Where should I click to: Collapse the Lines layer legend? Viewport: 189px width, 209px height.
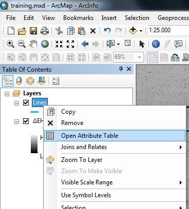(16, 103)
